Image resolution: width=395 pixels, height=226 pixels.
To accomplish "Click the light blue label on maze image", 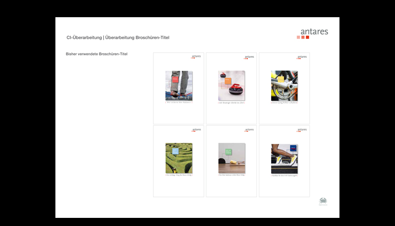I will [x=175, y=151].
